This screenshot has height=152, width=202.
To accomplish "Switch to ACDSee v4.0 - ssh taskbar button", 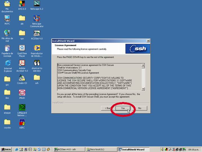I will click(x=69, y=149).
